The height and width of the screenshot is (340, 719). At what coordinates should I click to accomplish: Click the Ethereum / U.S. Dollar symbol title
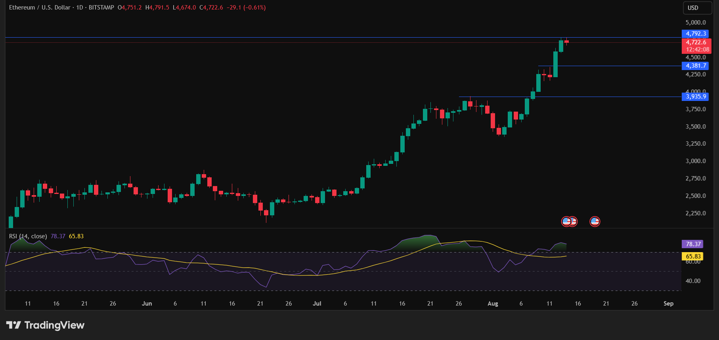coord(40,8)
